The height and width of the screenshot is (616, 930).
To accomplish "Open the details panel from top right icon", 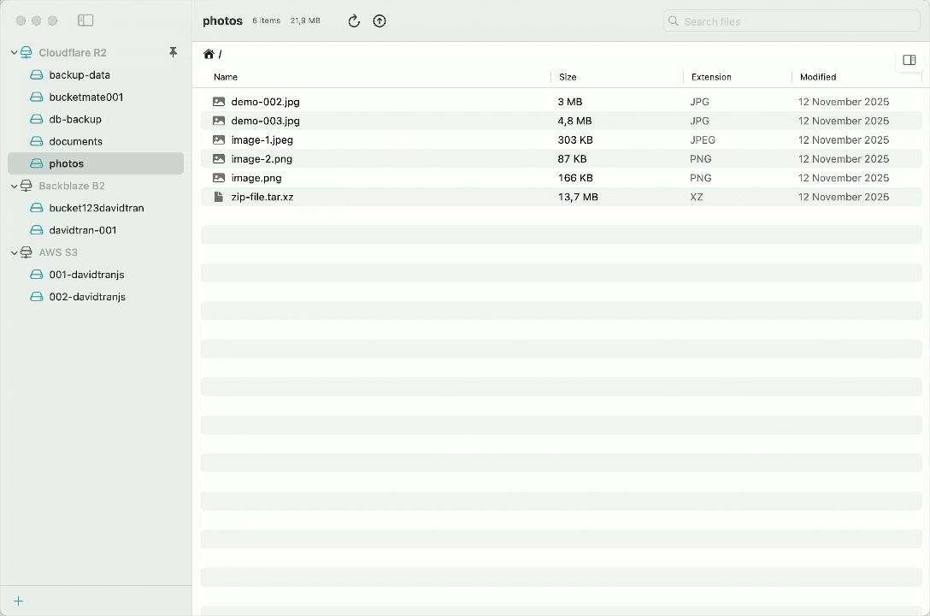I will 909,60.
